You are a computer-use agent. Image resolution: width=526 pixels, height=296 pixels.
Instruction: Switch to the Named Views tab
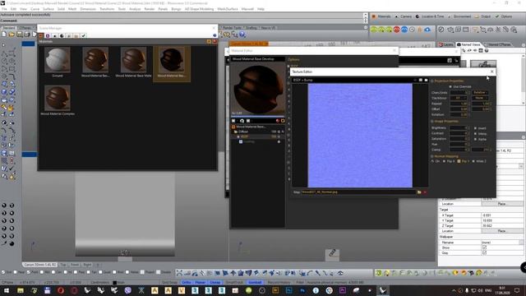(x=468, y=44)
